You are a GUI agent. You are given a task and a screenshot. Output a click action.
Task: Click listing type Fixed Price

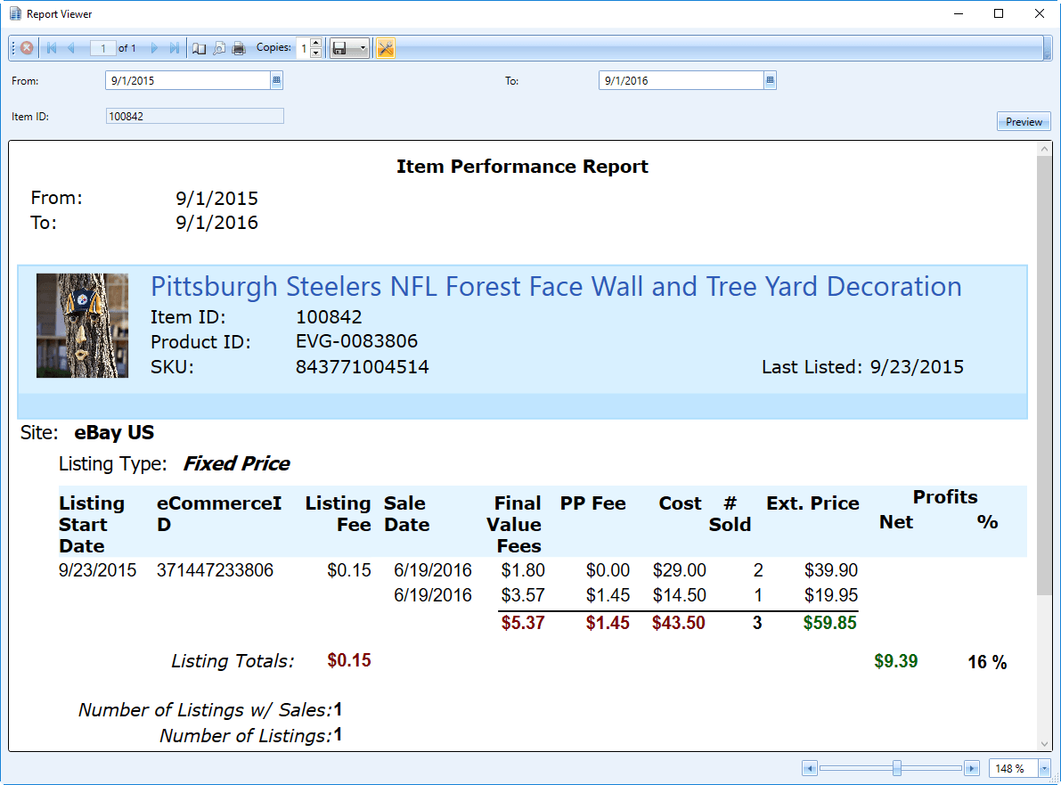pyautogui.click(x=236, y=463)
